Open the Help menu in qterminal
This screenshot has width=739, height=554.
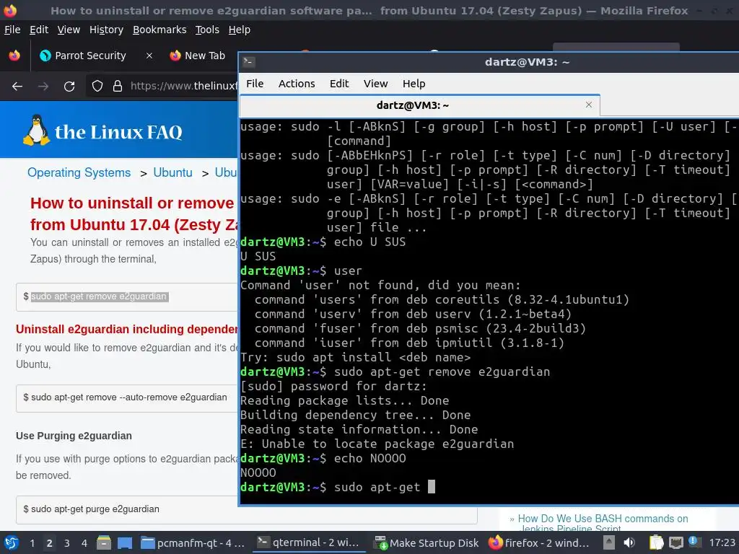[x=414, y=84]
